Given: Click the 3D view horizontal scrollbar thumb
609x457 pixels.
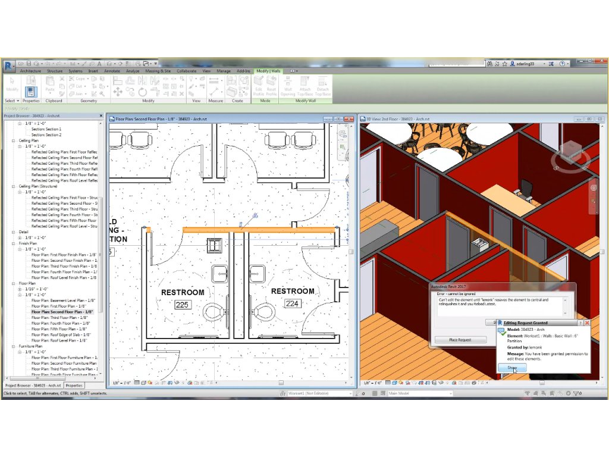Looking at the screenshot, I should [x=541, y=383].
